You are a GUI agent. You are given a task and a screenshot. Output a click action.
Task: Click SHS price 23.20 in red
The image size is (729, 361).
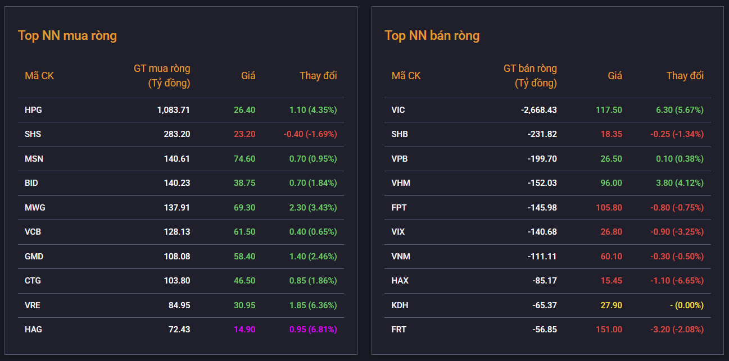pyautogui.click(x=244, y=134)
